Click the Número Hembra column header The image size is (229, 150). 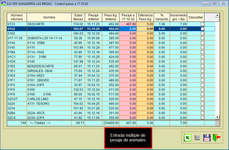point(17,17)
